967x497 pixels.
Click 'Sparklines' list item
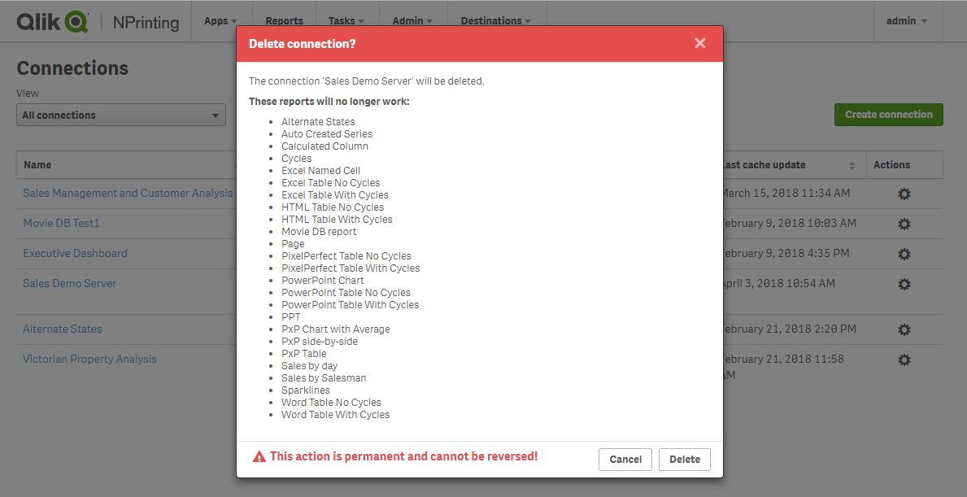(x=306, y=390)
